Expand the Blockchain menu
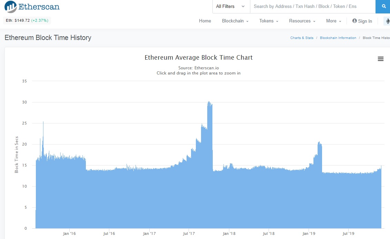Image resolution: width=390 pixels, height=239 pixels. click(235, 21)
